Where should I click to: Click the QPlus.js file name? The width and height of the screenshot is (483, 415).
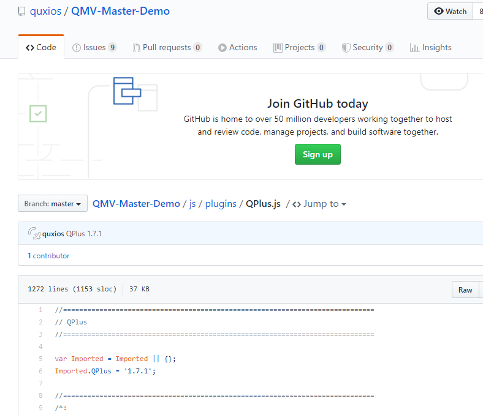click(x=263, y=204)
